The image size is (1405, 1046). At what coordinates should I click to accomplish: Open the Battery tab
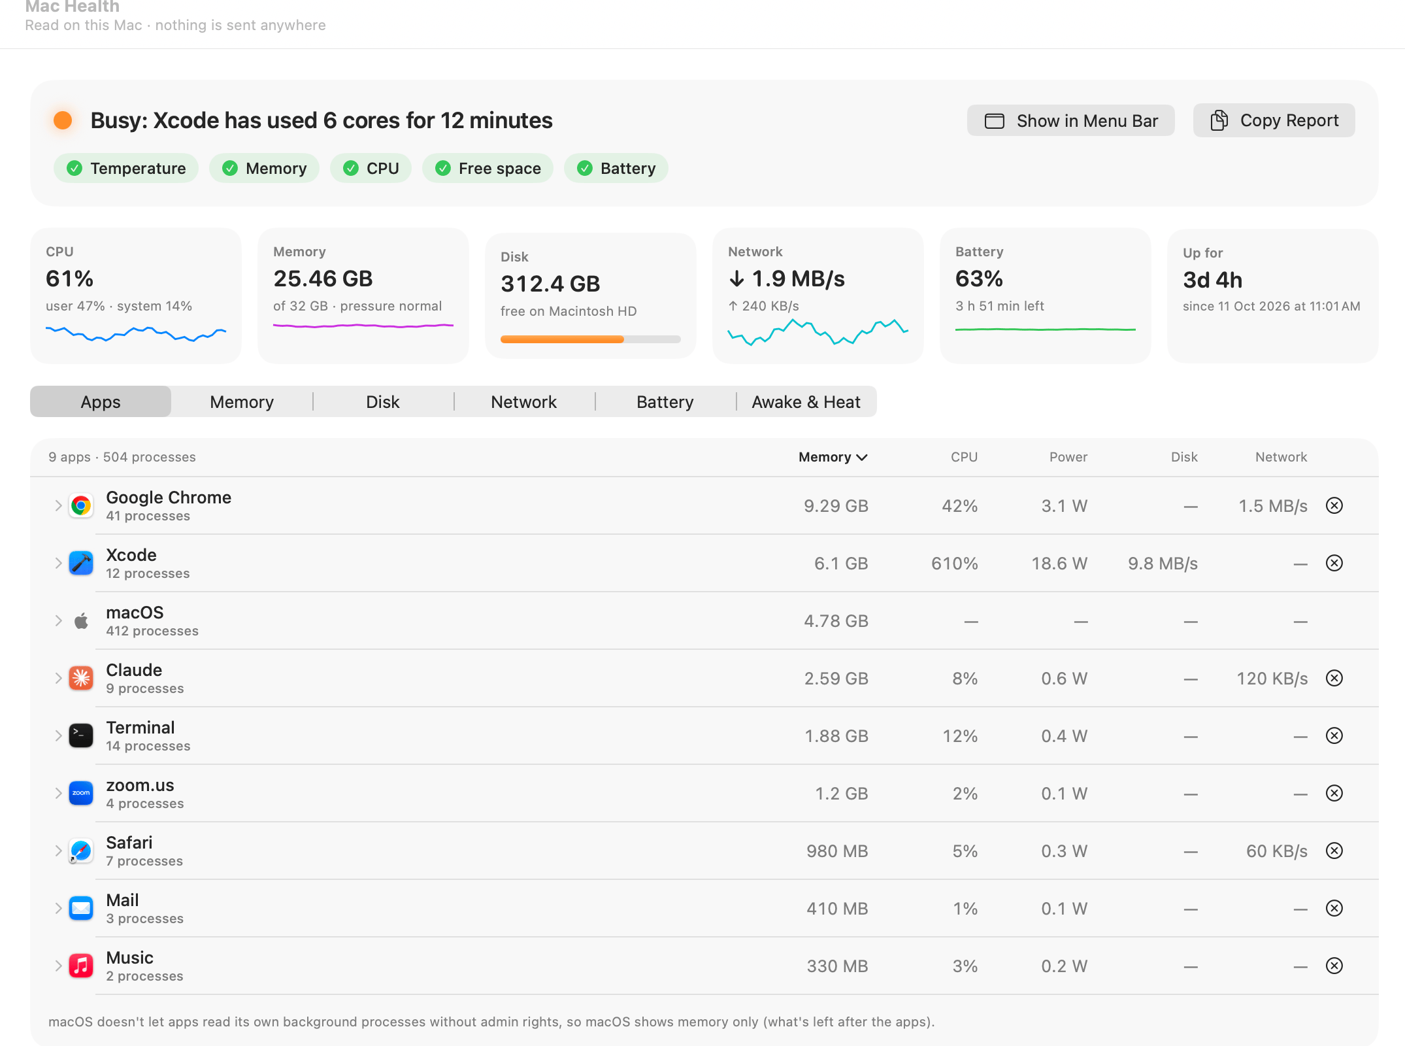665,401
